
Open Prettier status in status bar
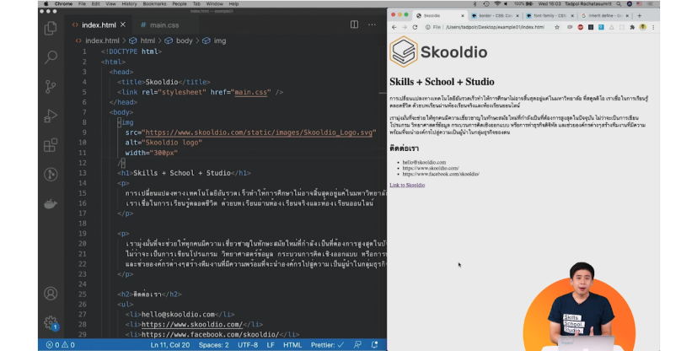pyautogui.click(x=327, y=345)
